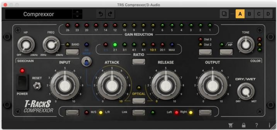Click the 6:1 ratio LED
Image resolution: width=277 pixels, height=130 pixels.
point(144,45)
